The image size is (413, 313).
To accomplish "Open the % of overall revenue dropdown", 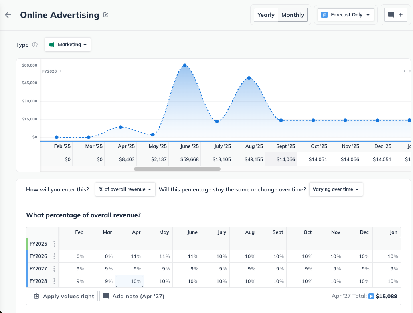I will (x=125, y=189).
